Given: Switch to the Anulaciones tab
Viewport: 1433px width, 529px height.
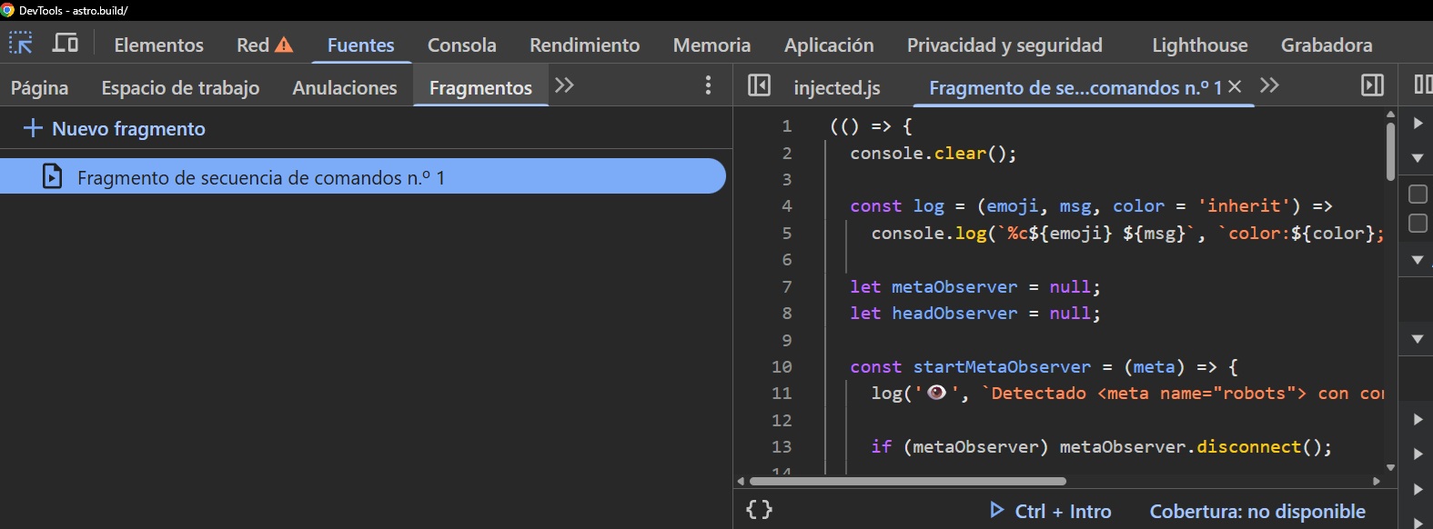Looking at the screenshot, I should [344, 88].
